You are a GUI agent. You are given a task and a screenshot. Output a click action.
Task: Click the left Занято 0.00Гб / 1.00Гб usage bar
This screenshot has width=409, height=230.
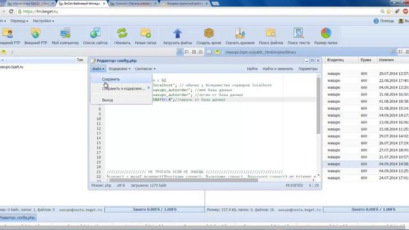155,210
